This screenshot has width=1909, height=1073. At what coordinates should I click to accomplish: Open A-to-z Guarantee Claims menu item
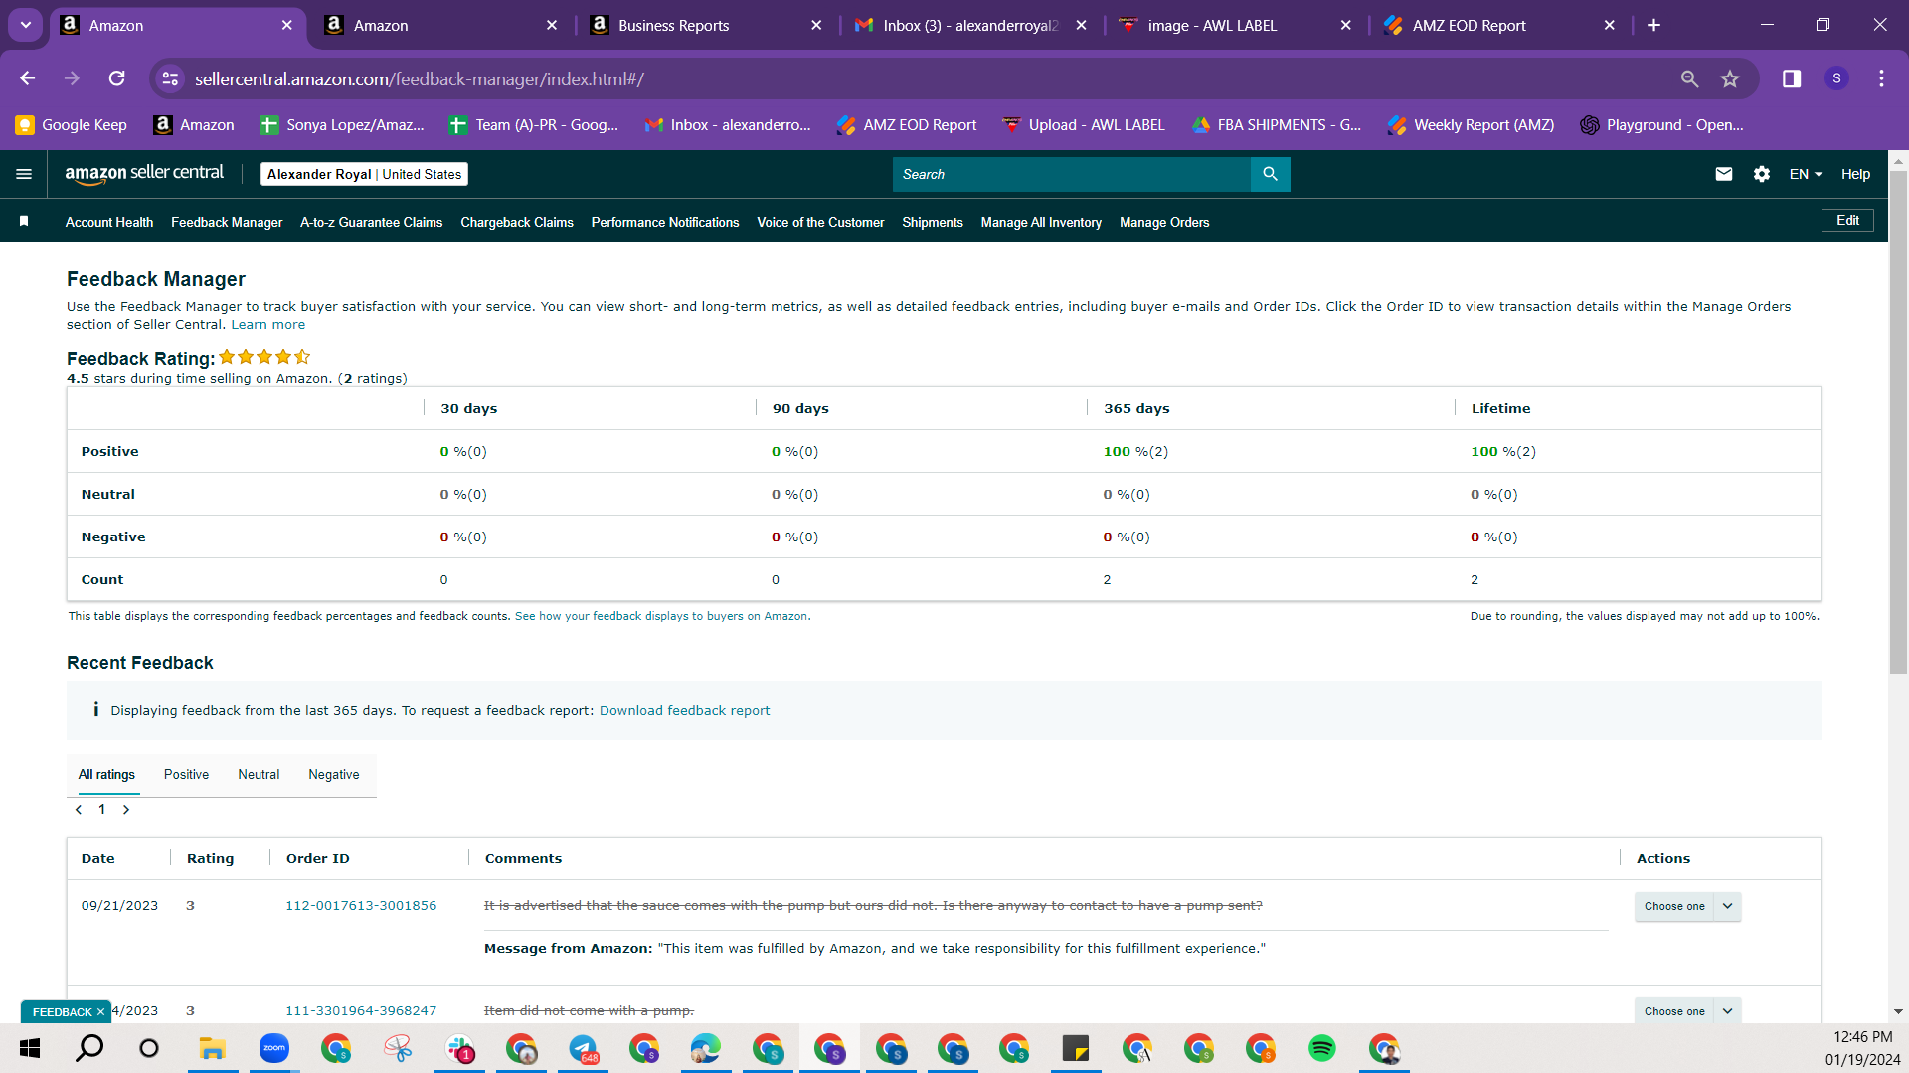tap(372, 222)
